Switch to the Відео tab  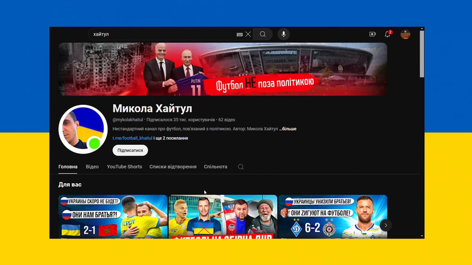click(92, 167)
